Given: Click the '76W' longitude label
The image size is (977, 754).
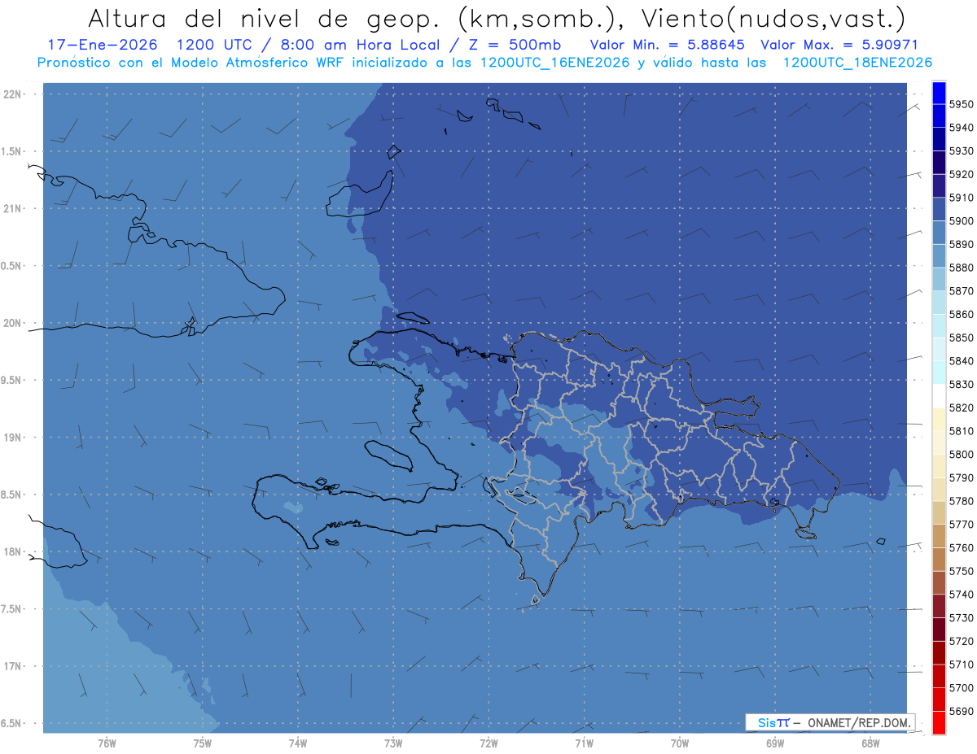Looking at the screenshot, I should 107,743.
